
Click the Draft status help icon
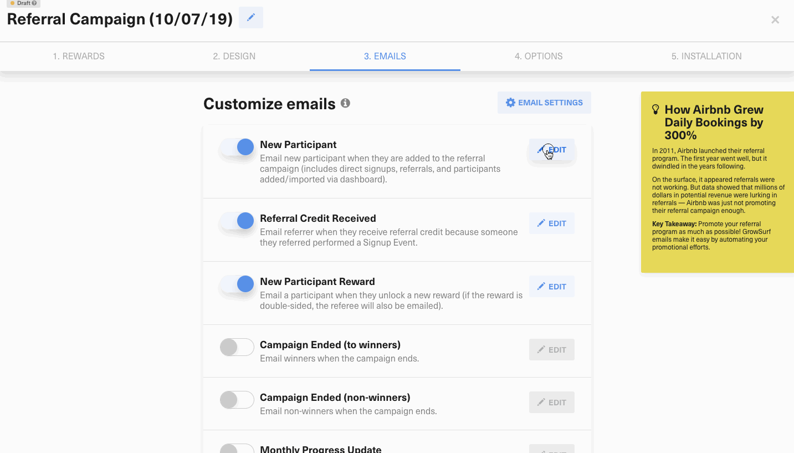(x=34, y=3)
